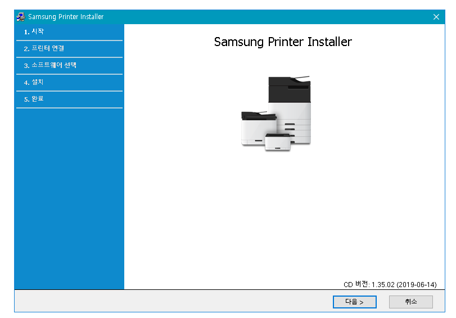Viewport: 456px width, 318px height.
Task: Click the CD 버전: 1.35.02 version text
Action: tap(390, 284)
